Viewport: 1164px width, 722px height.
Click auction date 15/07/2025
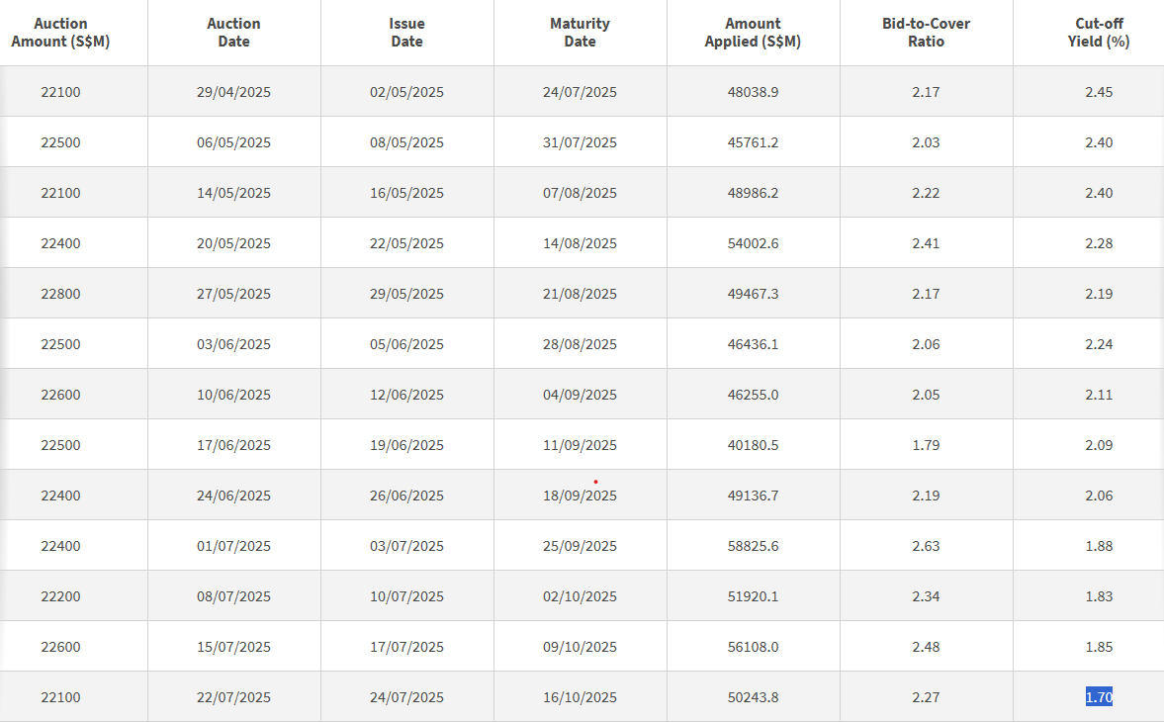click(233, 647)
